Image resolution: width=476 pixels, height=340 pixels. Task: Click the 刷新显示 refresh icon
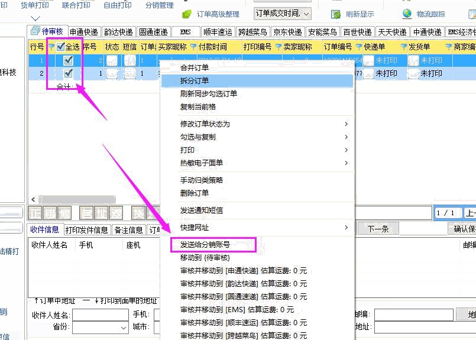(x=336, y=14)
